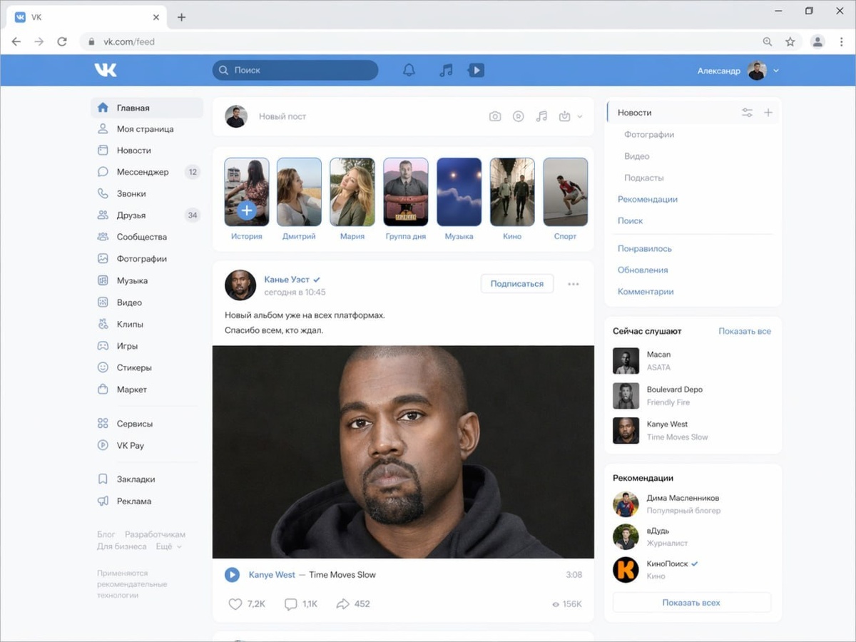Screen dimensions: 856x642
Task: Open Macan ASATA track
Action: pos(691,361)
